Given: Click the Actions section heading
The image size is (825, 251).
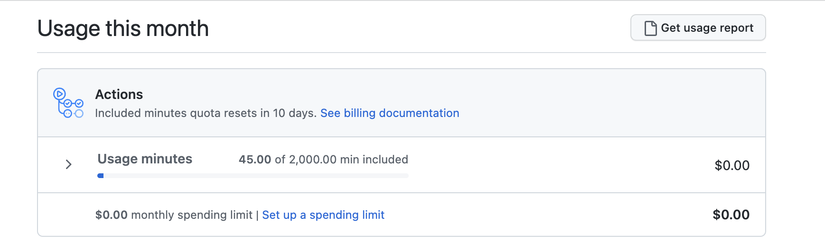Looking at the screenshot, I should [119, 95].
